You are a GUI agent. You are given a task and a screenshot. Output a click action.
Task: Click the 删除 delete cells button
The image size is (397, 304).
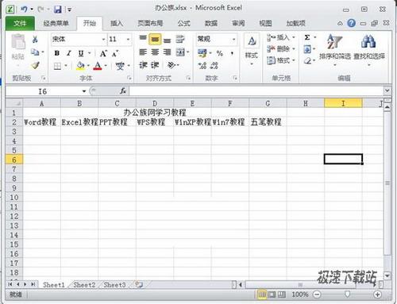pyautogui.click(x=281, y=49)
